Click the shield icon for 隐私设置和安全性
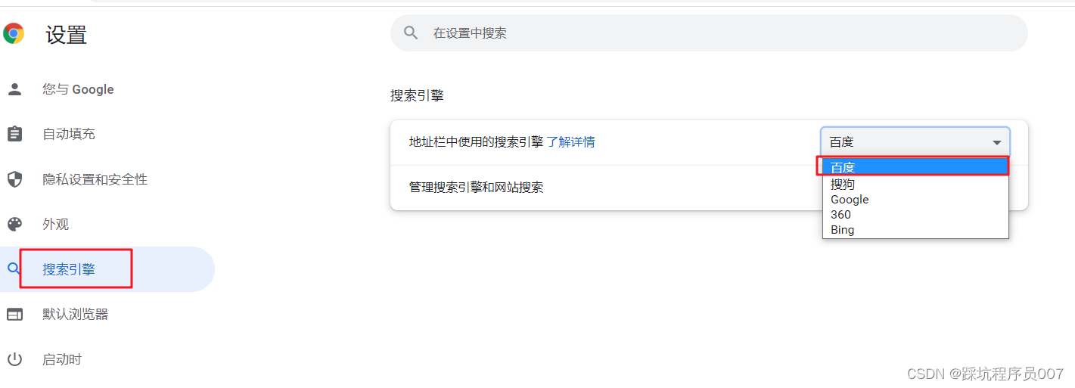 click(x=14, y=179)
